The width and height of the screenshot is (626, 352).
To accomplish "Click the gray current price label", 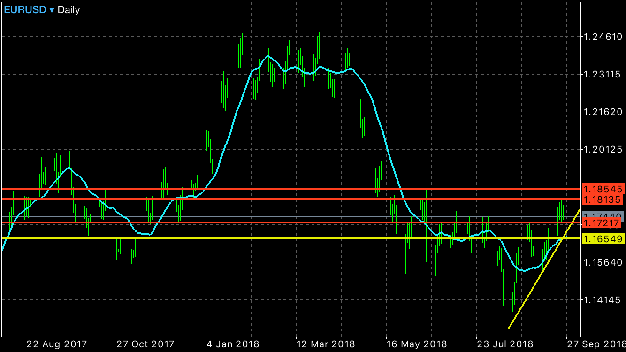I will [603, 214].
